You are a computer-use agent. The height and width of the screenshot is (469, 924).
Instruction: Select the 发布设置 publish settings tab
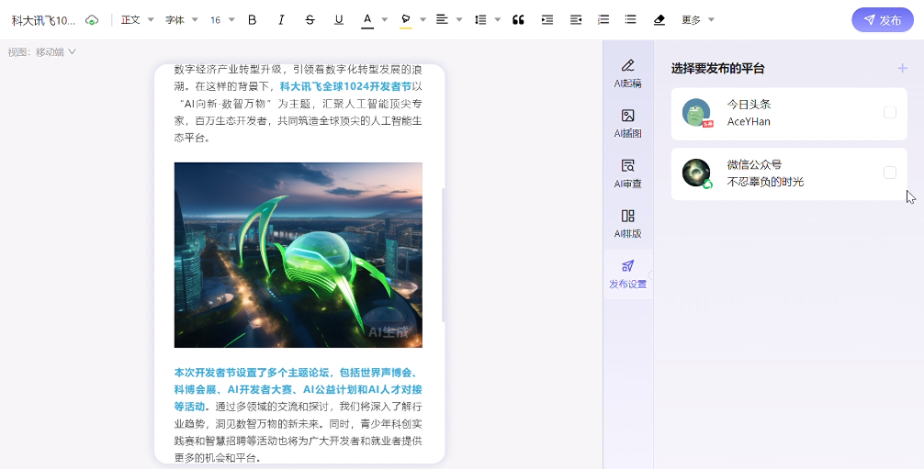627,274
